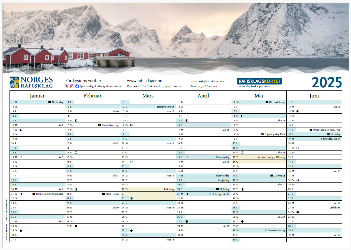Click the full moon symbol beside Palmesøndag

pos(187,157)
